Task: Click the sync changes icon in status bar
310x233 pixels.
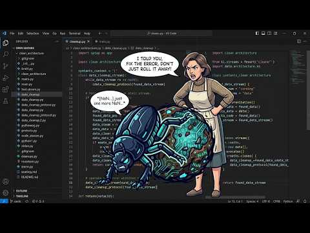Action: [x=27, y=201]
